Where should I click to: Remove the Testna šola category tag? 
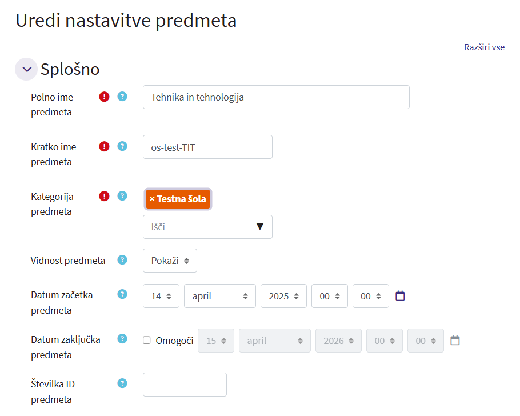[x=152, y=199]
